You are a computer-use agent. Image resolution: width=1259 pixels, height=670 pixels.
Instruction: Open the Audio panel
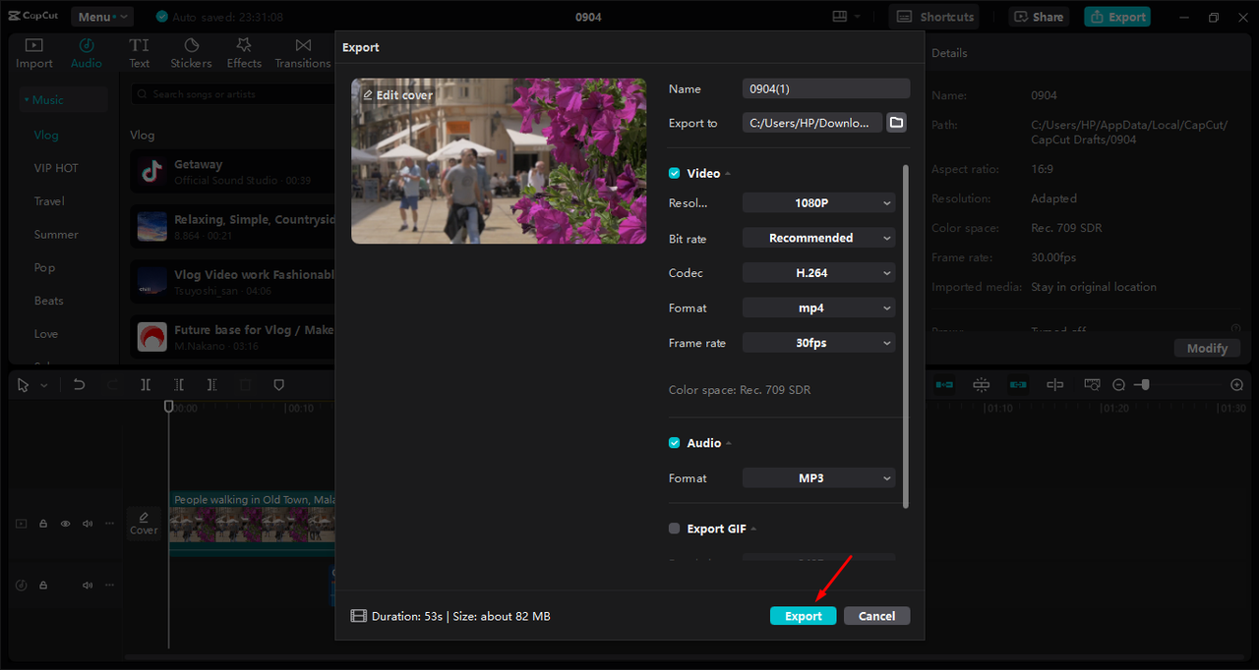pos(87,53)
